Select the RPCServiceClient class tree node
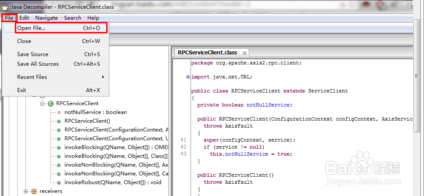424x196 pixels. point(77,103)
